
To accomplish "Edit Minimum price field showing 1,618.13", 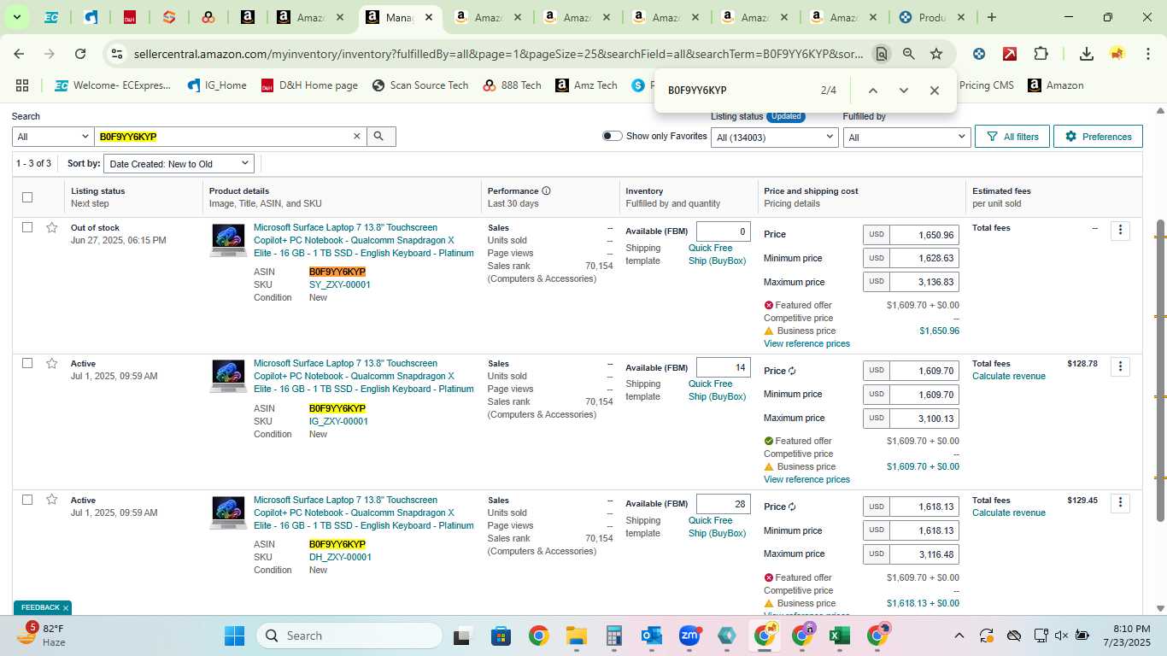I will coord(924,530).
